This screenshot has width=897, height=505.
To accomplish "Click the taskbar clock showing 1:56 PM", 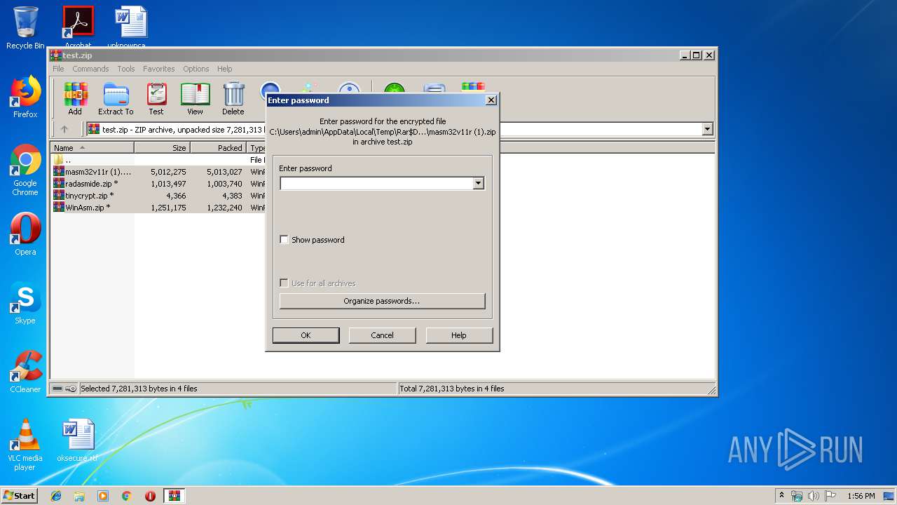I will click(x=861, y=496).
